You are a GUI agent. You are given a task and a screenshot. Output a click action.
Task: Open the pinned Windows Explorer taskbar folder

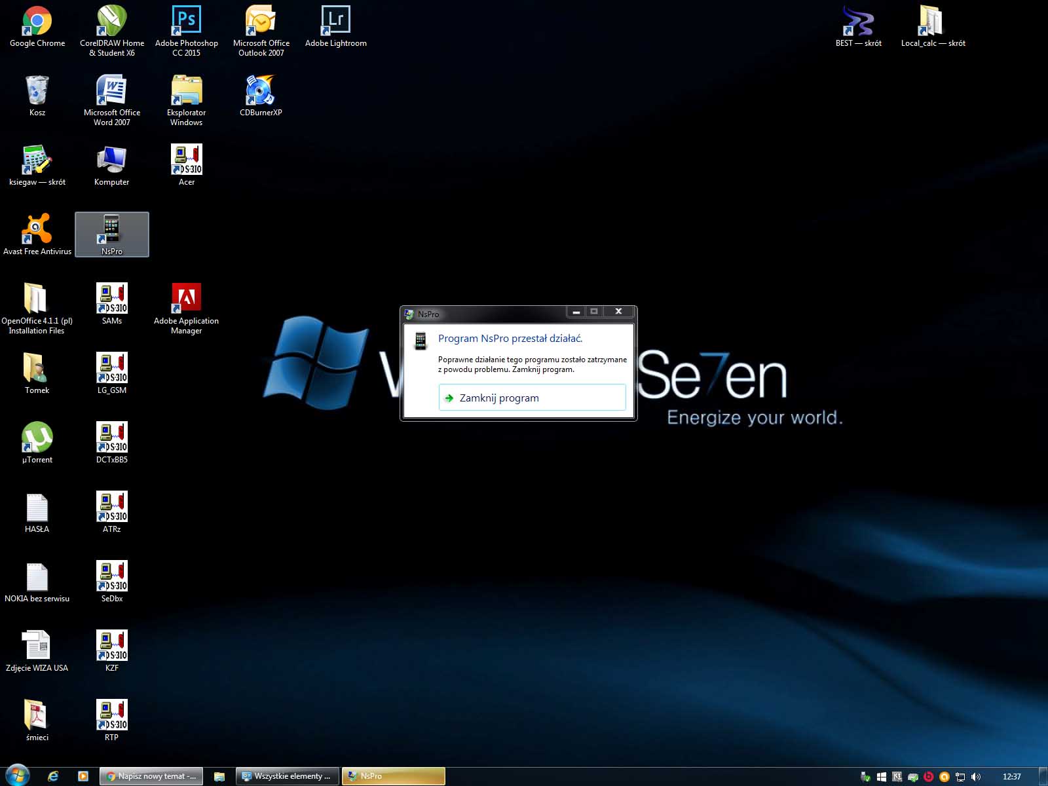(x=219, y=776)
